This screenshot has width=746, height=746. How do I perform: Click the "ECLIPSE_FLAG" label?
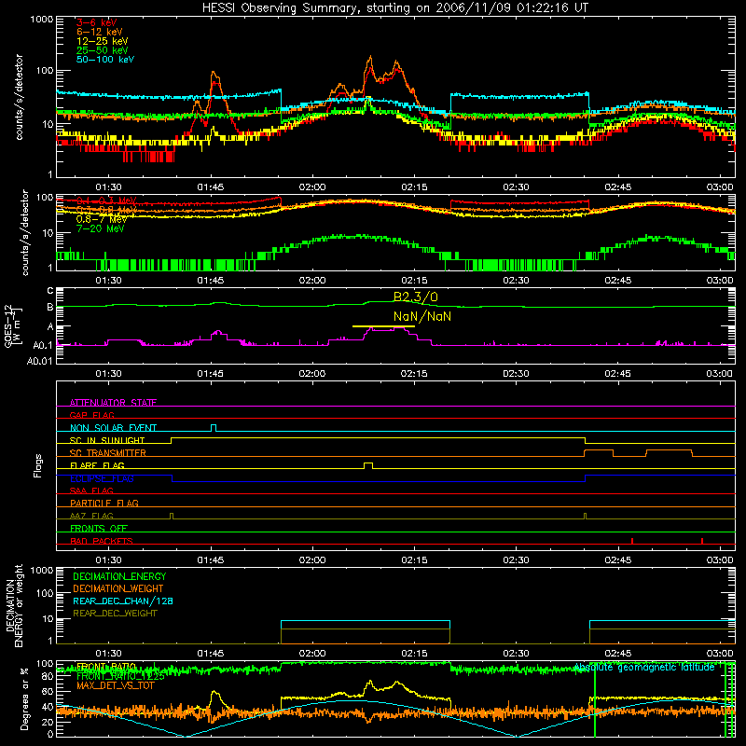pyautogui.click(x=102, y=478)
